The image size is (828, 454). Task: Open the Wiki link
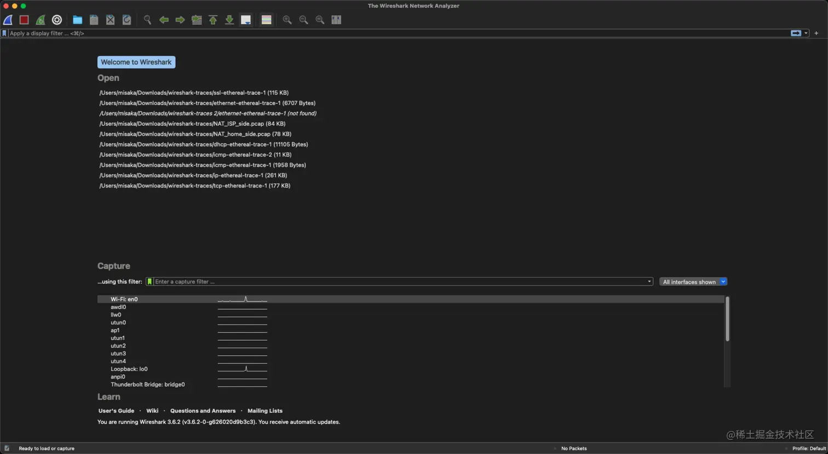coord(152,411)
